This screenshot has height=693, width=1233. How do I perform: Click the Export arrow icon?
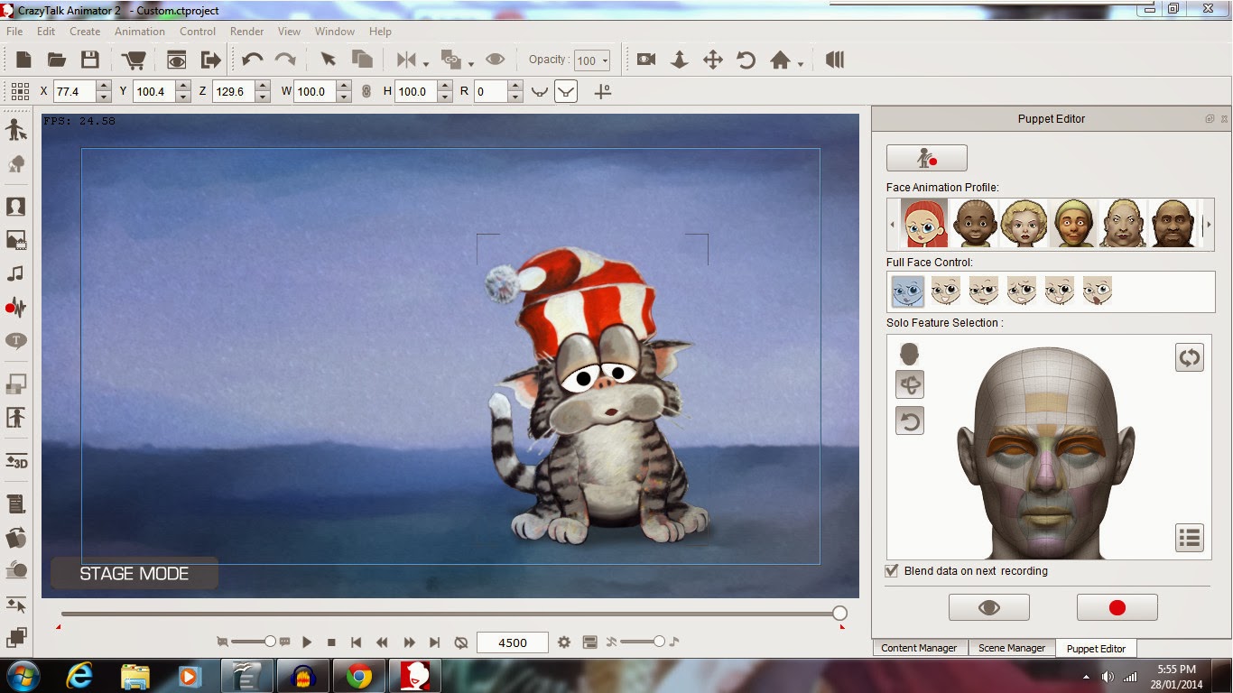[210, 60]
